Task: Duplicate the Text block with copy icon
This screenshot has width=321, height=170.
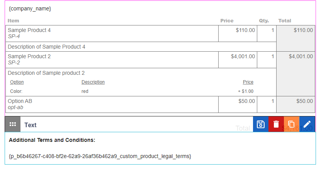Action: pos(292,124)
